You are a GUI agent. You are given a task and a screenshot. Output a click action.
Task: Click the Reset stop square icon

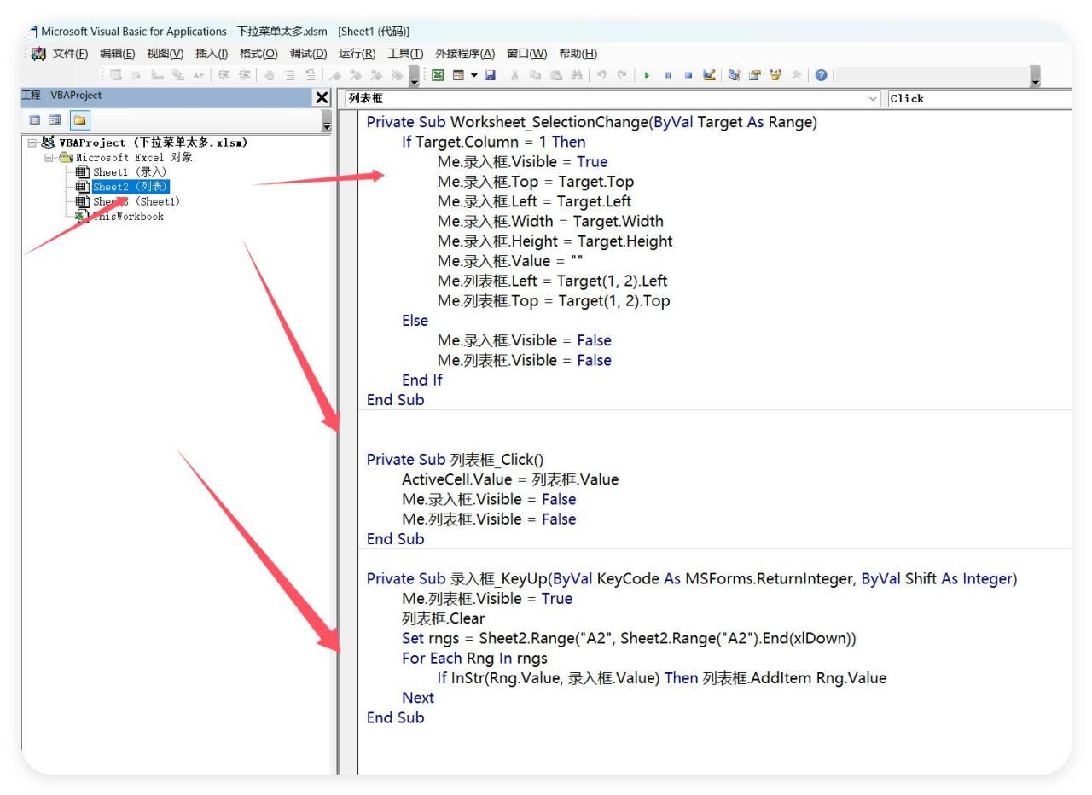(688, 75)
